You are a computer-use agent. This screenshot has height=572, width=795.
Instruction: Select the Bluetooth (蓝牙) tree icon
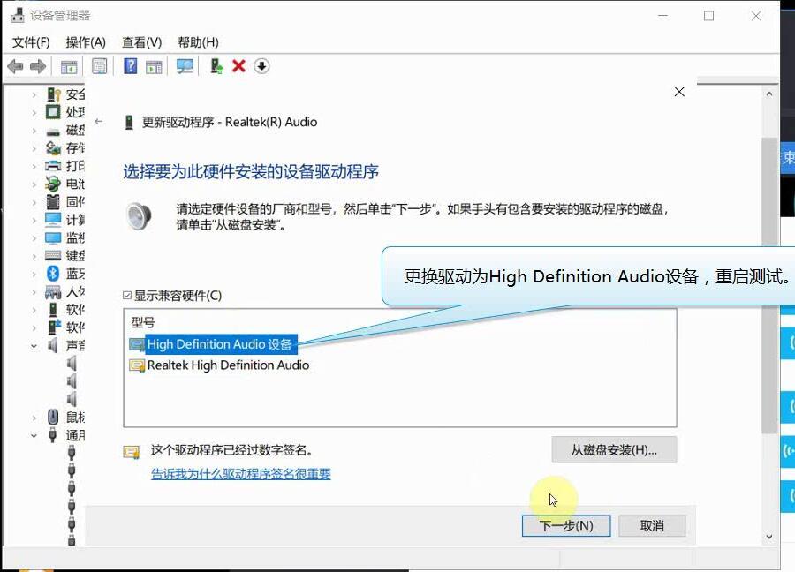coord(53,274)
